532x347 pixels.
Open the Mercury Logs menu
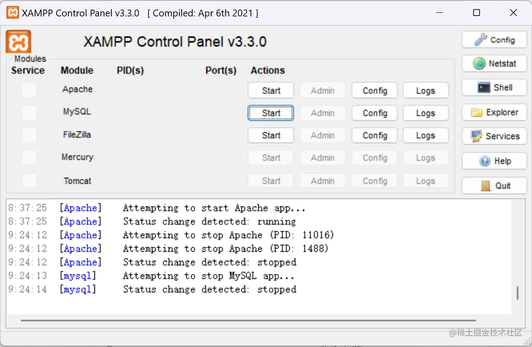coord(426,158)
